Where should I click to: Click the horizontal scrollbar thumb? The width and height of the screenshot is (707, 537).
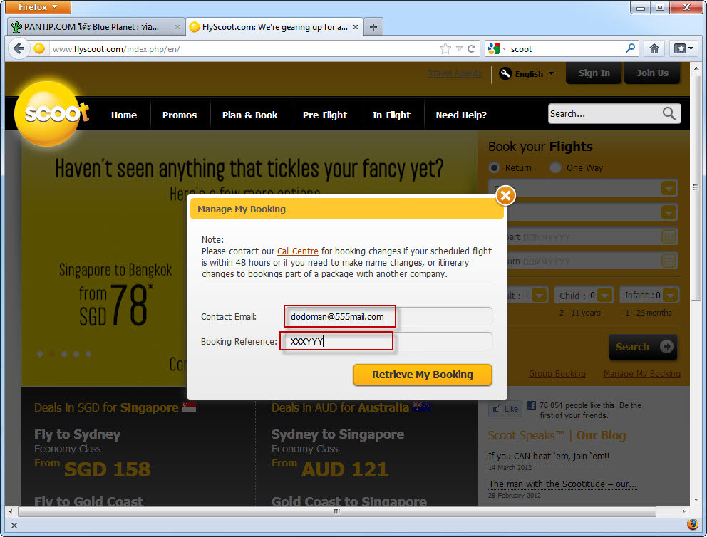(337, 511)
